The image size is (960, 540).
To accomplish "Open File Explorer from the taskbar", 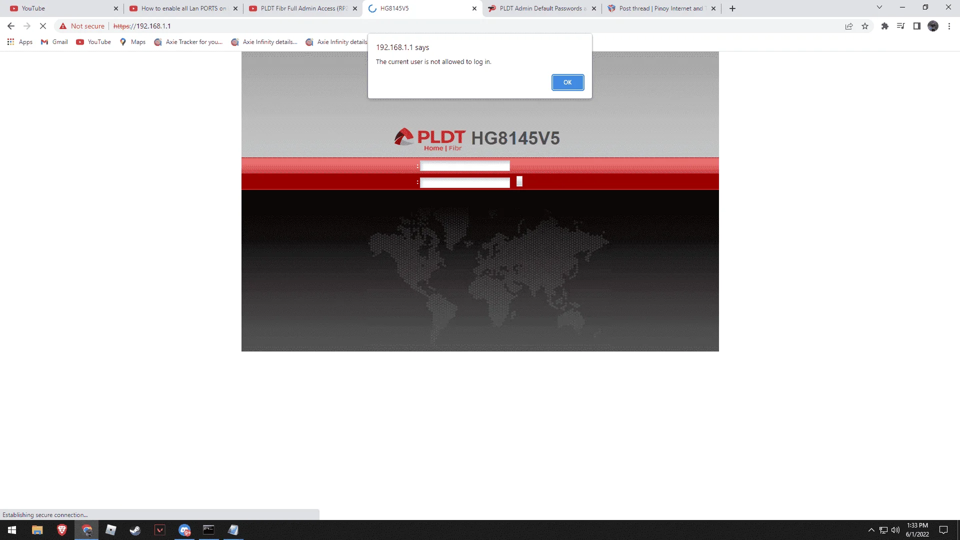I will pos(37,530).
